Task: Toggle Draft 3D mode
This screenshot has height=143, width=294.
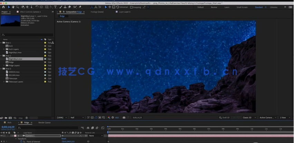Action: [224, 118]
